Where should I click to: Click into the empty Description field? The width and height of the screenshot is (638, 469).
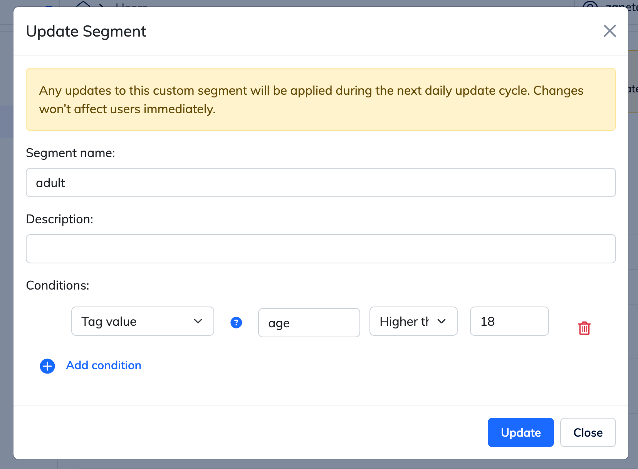point(321,249)
